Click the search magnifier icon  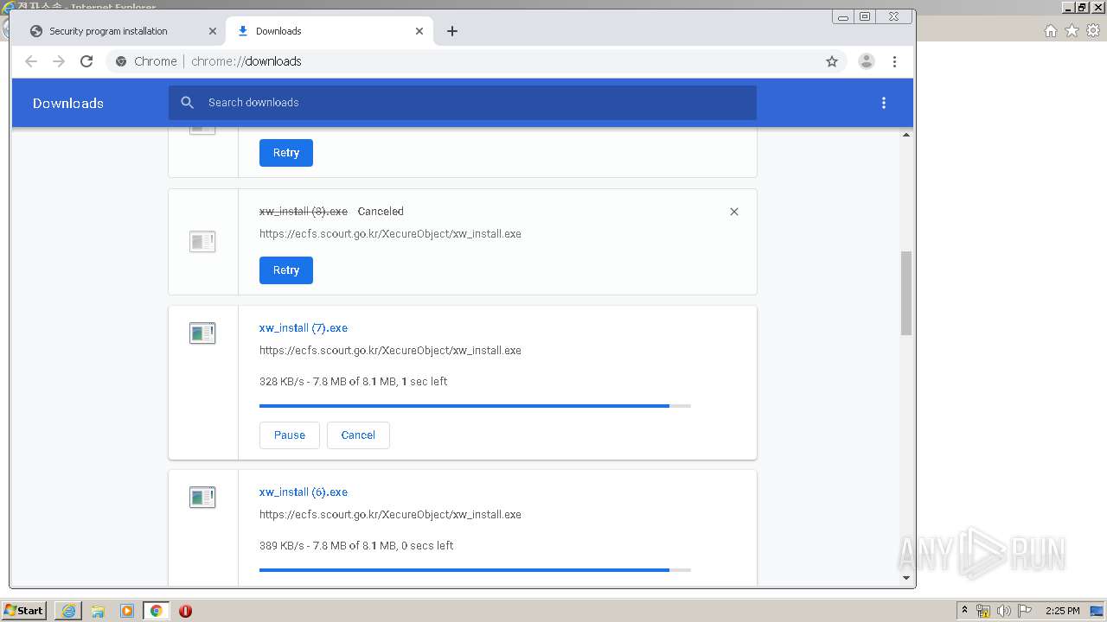click(x=187, y=103)
